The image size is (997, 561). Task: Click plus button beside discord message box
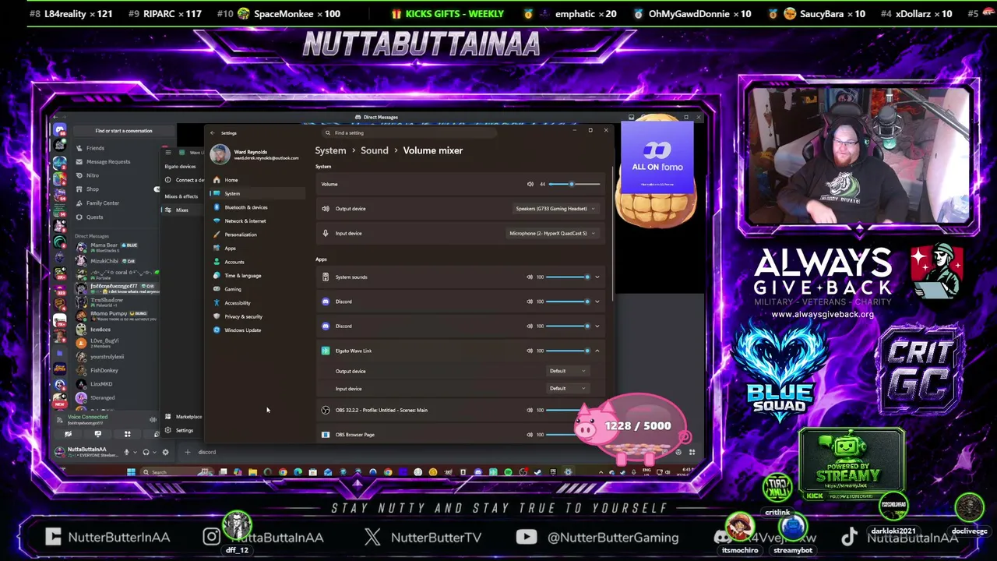(187, 452)
